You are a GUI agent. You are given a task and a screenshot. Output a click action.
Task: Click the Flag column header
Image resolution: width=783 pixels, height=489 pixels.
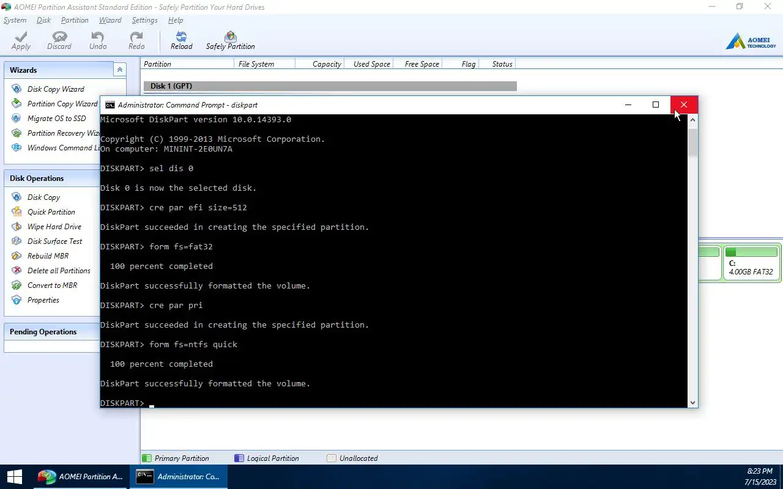click(461, 64)
